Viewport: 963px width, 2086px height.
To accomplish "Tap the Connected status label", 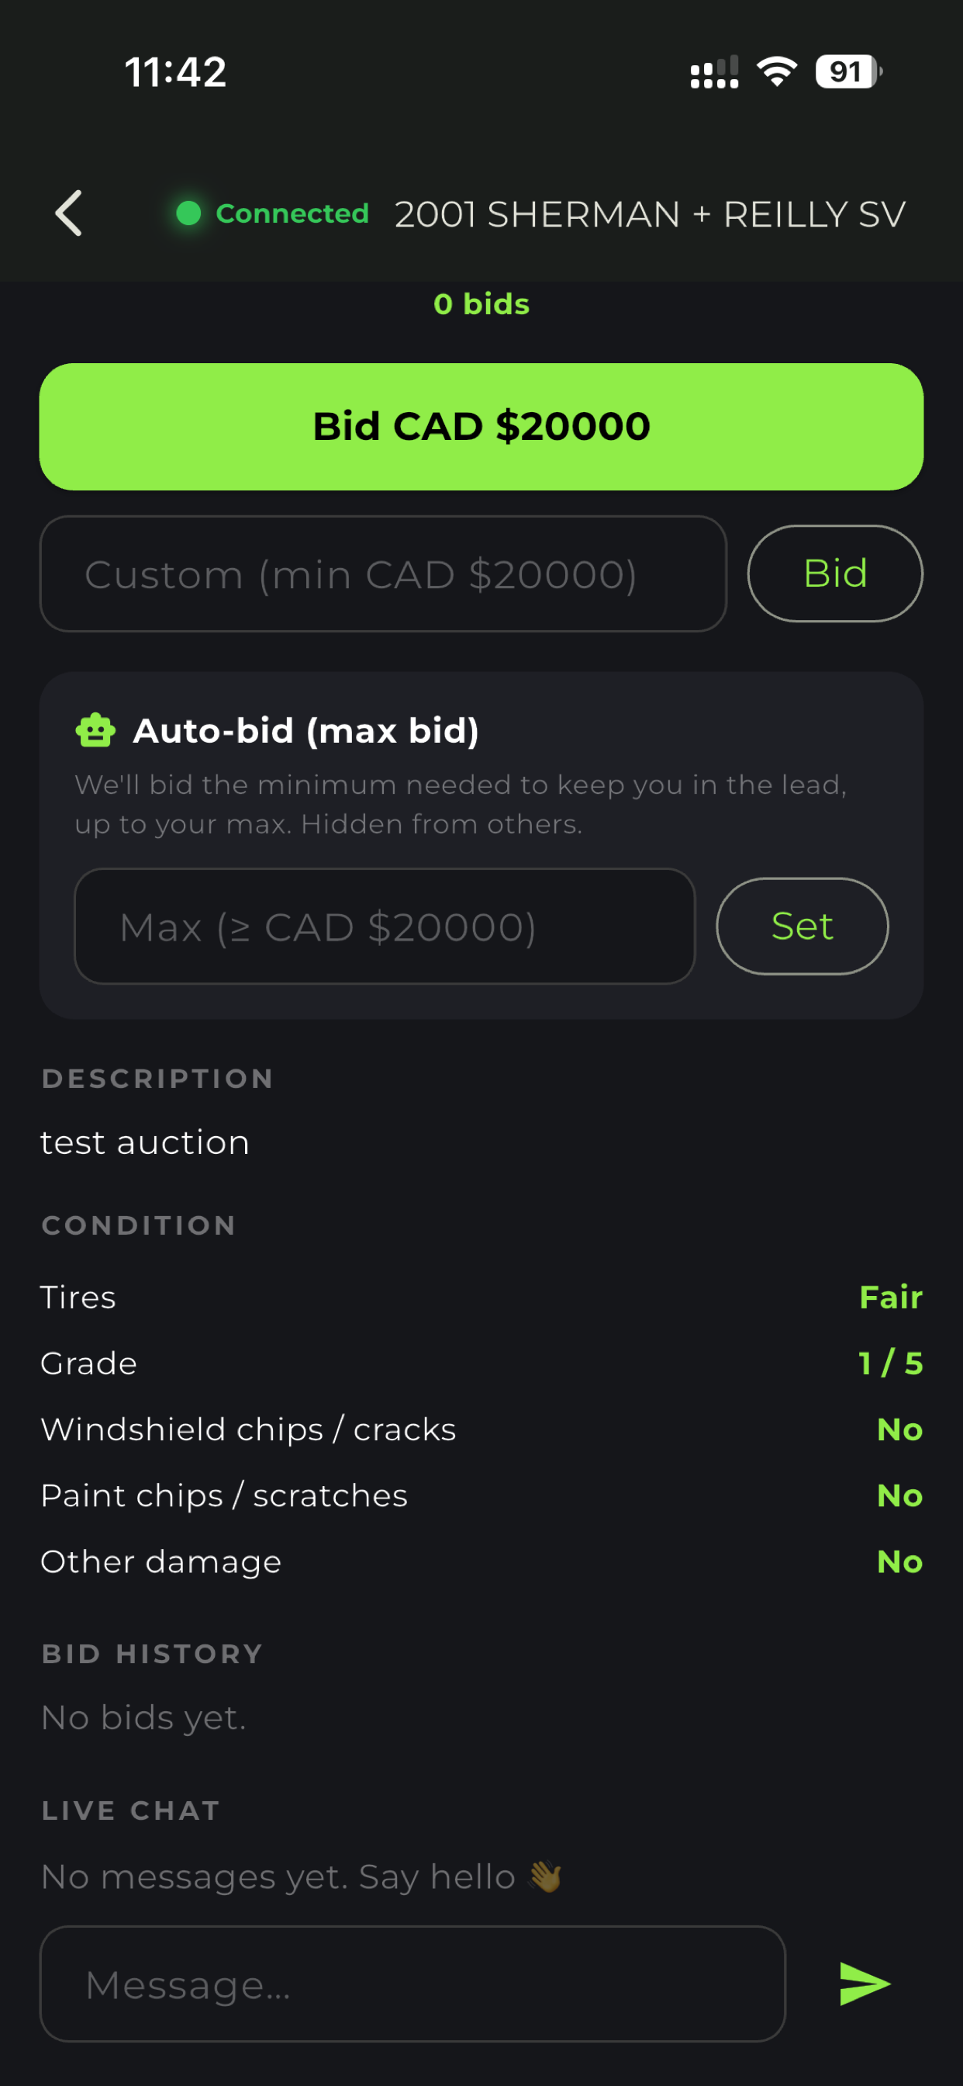I will coord(292,213).
